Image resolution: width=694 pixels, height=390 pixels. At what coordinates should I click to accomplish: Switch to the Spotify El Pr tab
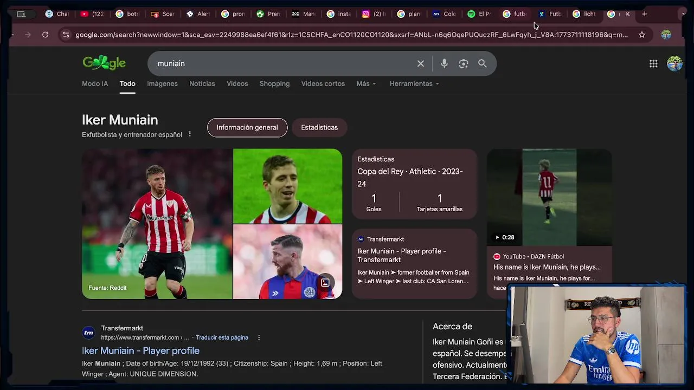tap(479, 14)
